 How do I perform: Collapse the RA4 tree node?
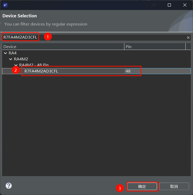click(5, 53)
